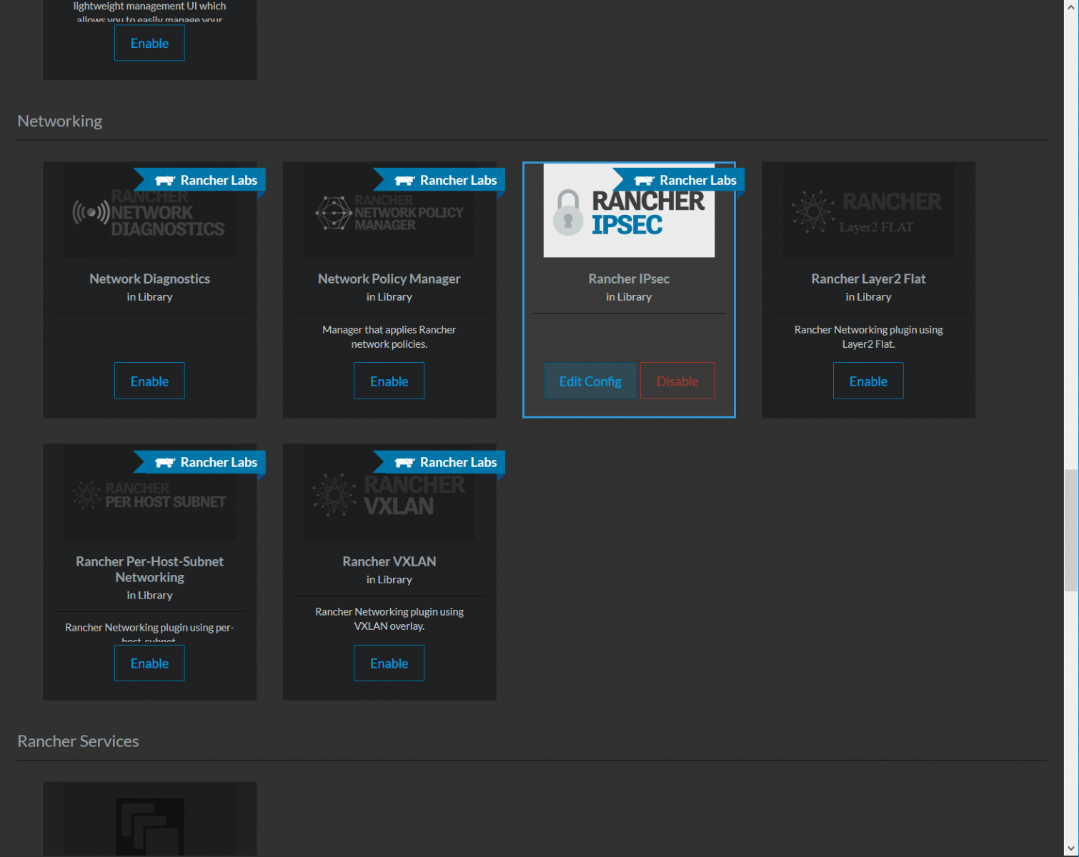
Task: Enable Rancher Per-Host-Subnet Networking
Action: 149,663
